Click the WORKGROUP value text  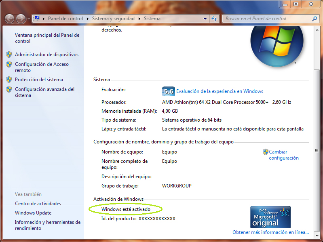[x=177, y=185]
